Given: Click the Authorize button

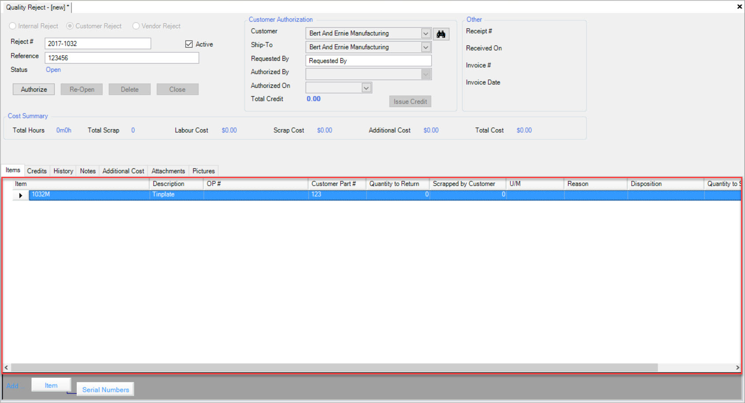Looking at the screenshot, I should [34, 90].
